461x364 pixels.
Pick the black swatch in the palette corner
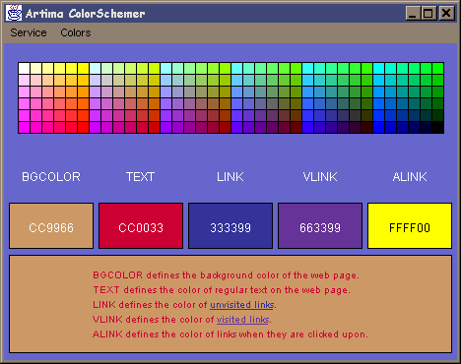pyautogui.click(x=438, y=127)
